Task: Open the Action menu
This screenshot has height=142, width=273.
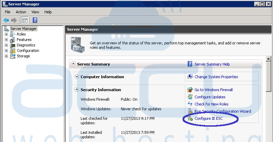Action: [21, 12]
